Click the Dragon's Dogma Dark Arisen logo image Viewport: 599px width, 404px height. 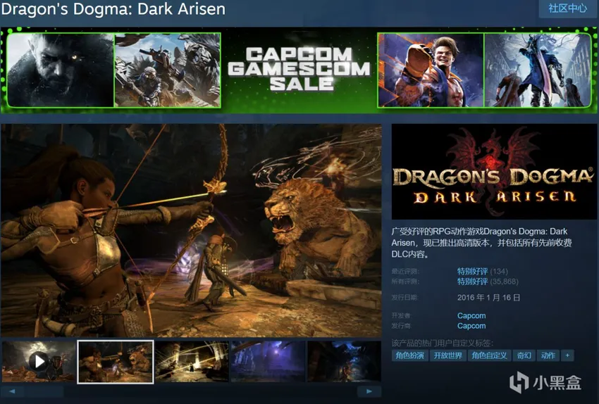(x=494, y=172)
